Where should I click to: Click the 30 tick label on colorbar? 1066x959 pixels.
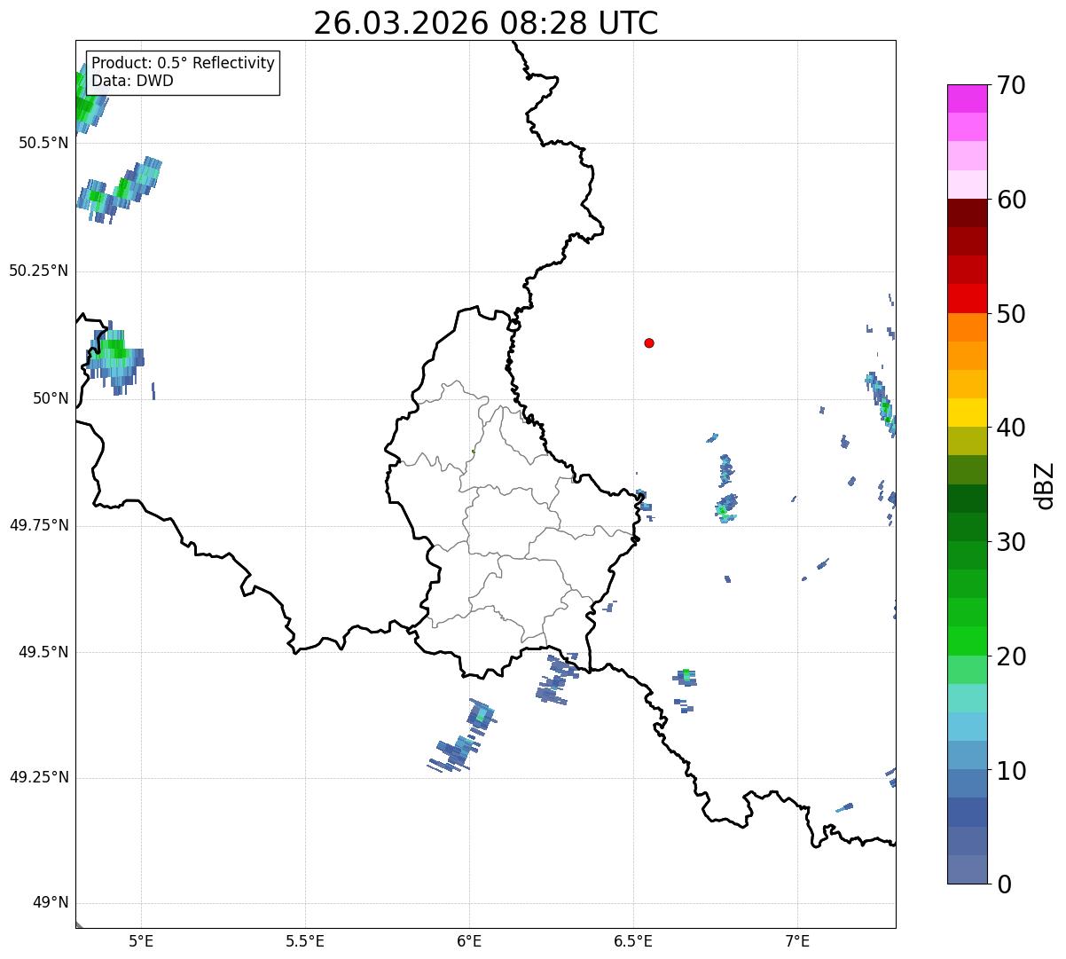coord(1010,542)
